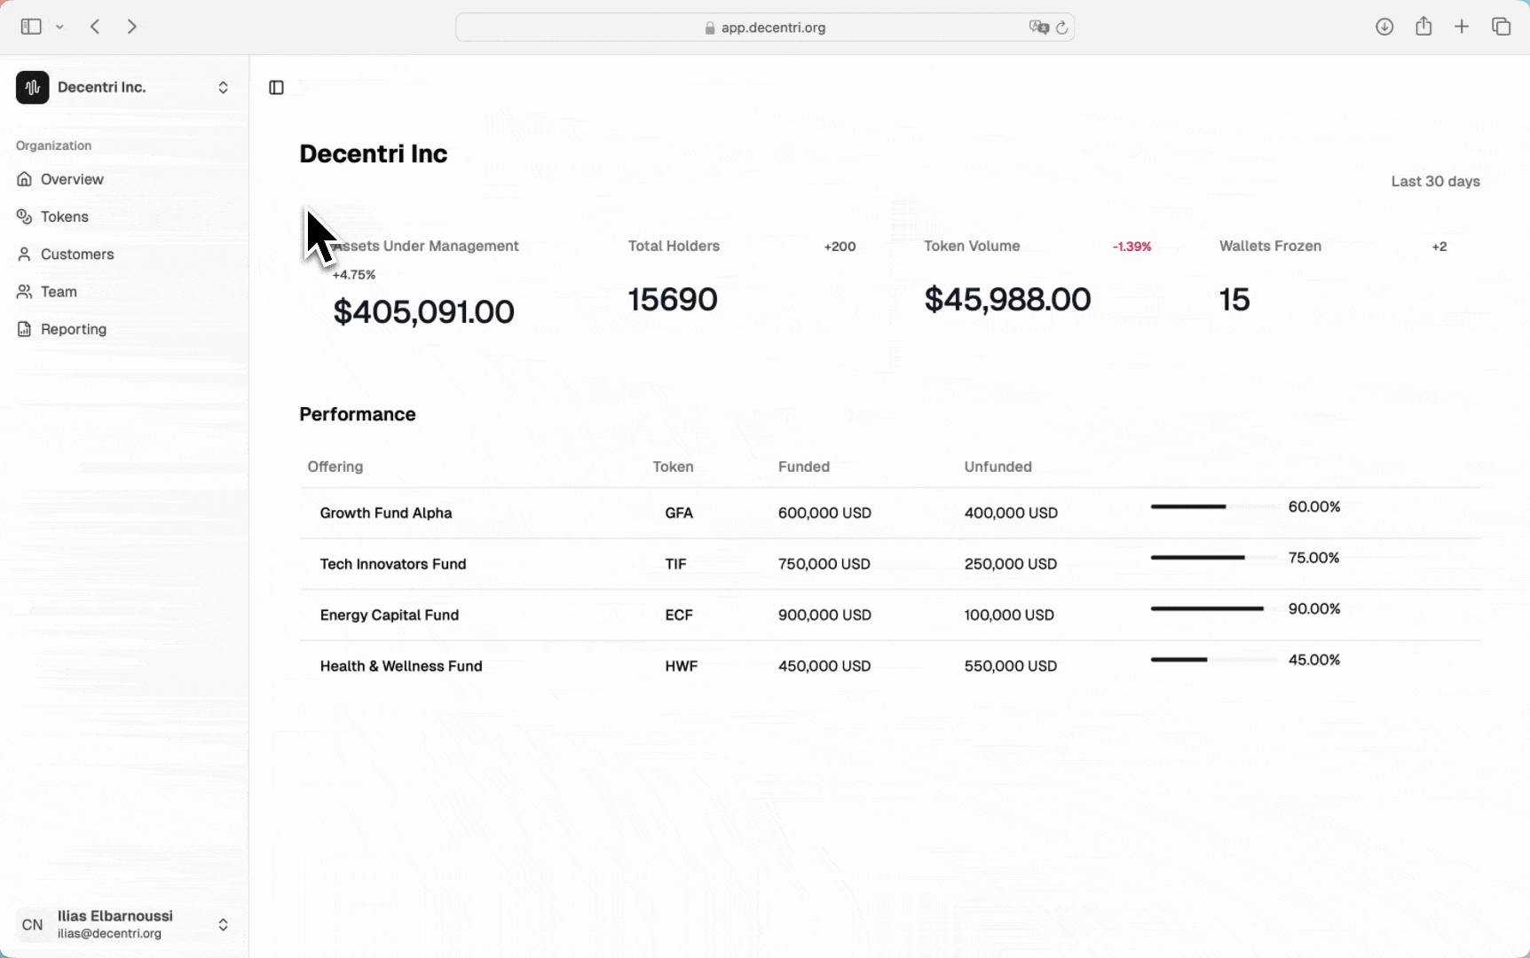Click the Share button in the toolbar
Viewport: 1530px width, 958px height.
coord(1424,27)
